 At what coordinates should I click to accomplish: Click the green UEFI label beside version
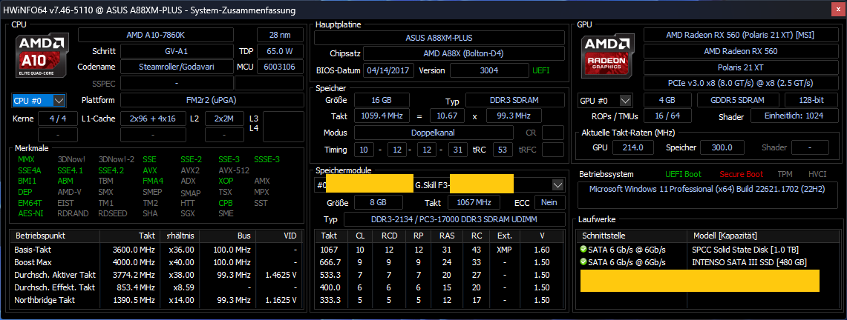click(542, 70)
